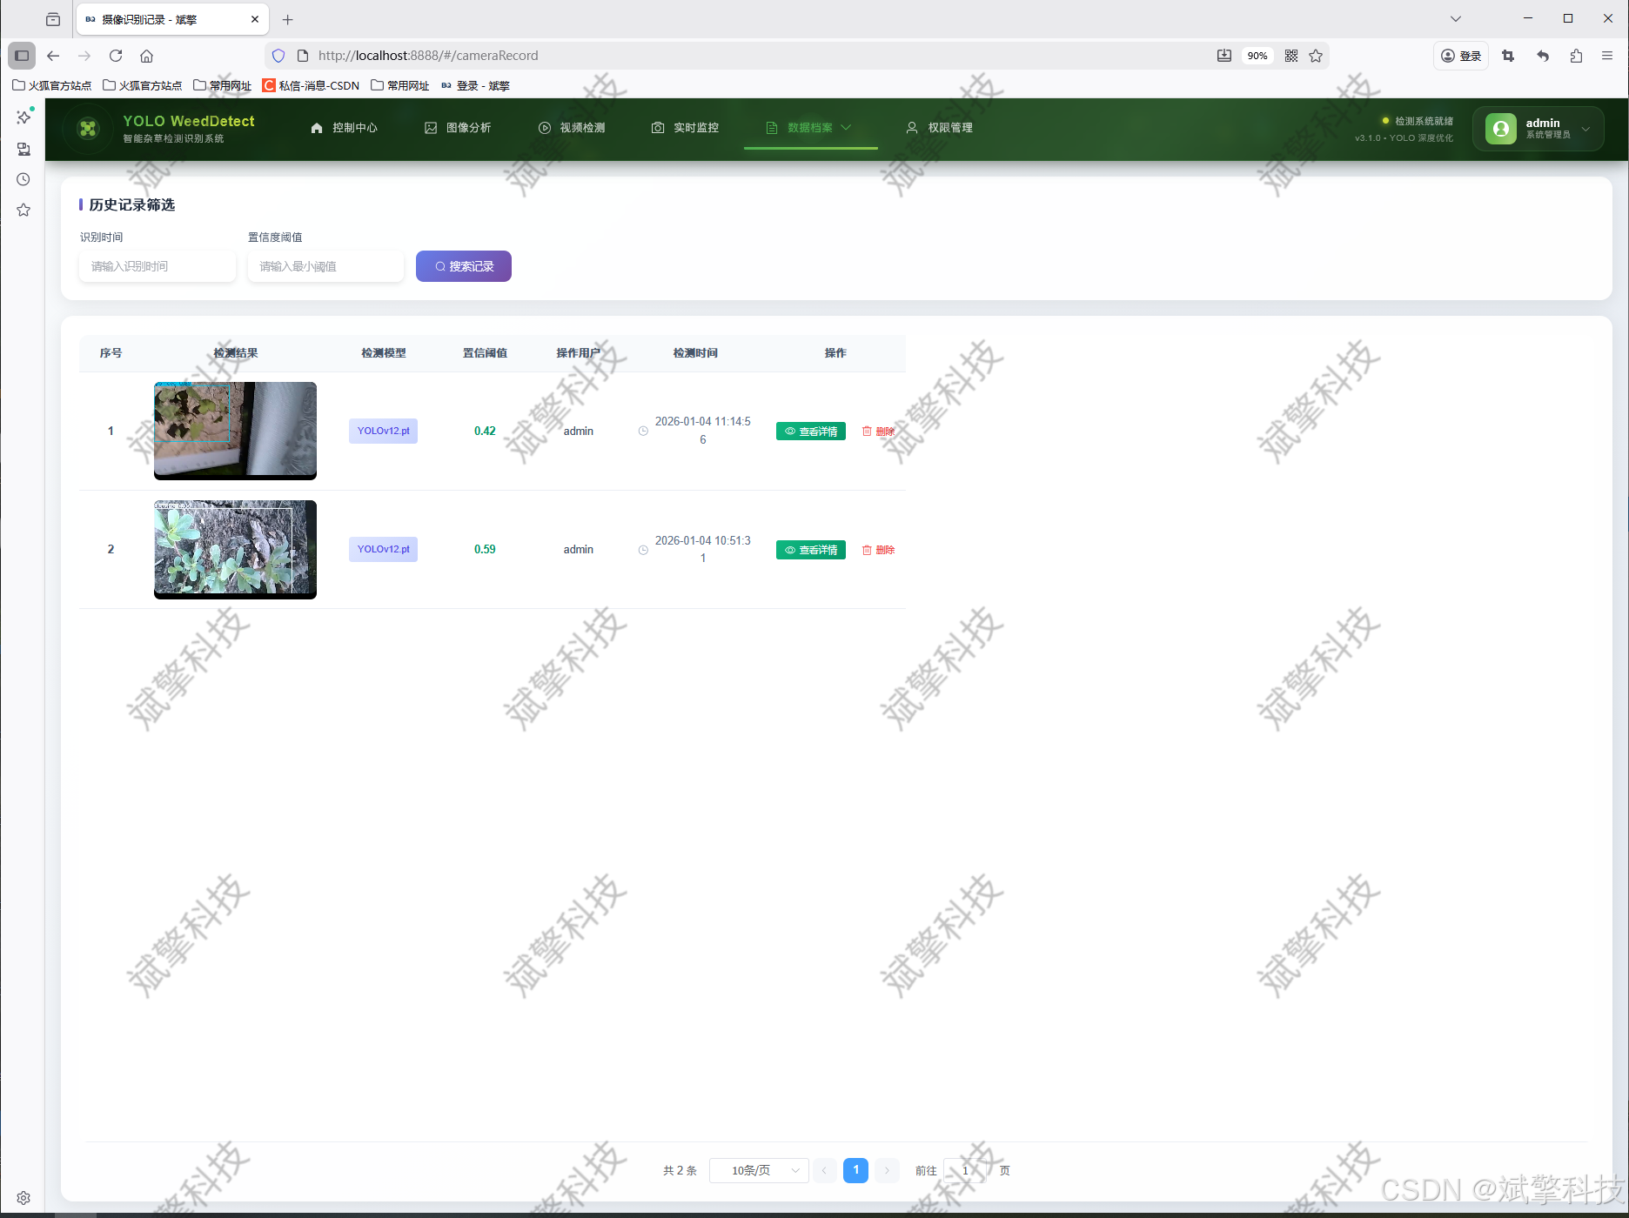Open 视频检测 menu item
The image size is (1629, 1218).
(572, 128)
